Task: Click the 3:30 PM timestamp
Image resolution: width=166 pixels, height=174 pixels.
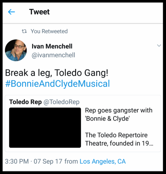Action: 17,161
